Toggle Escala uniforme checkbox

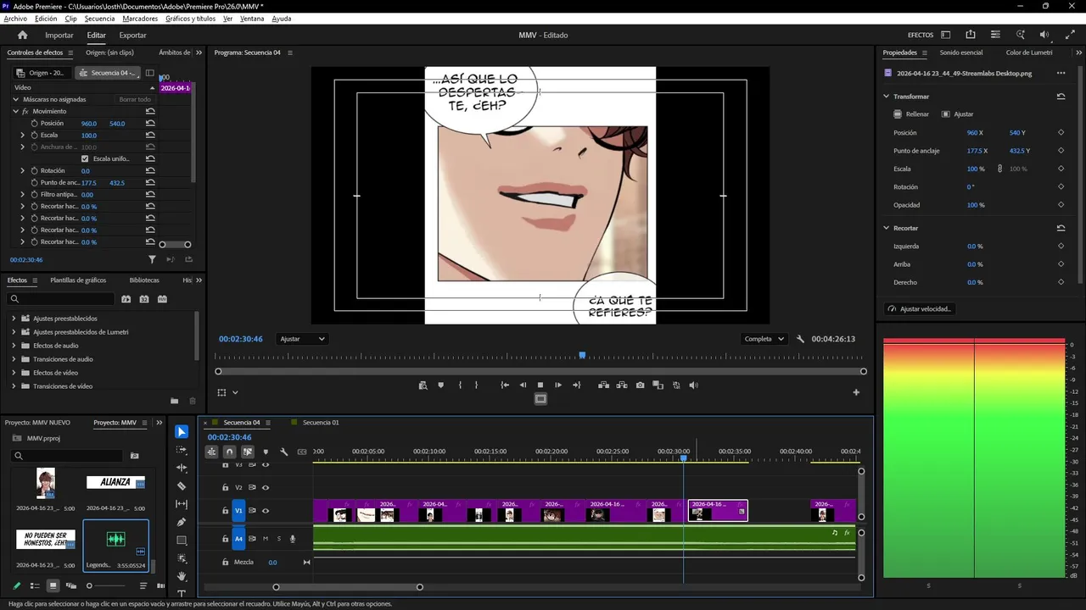coord(85,158)
